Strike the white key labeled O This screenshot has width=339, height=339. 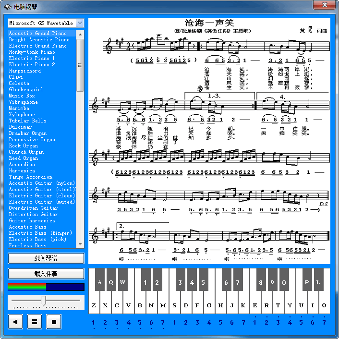[x=324, y=305]
